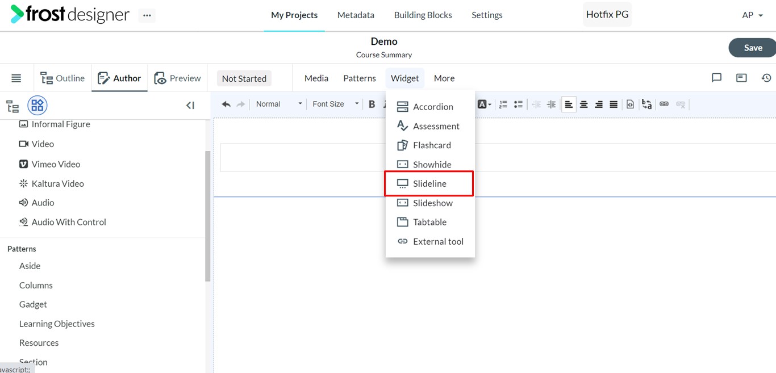Select Audio With Control item

62,222
